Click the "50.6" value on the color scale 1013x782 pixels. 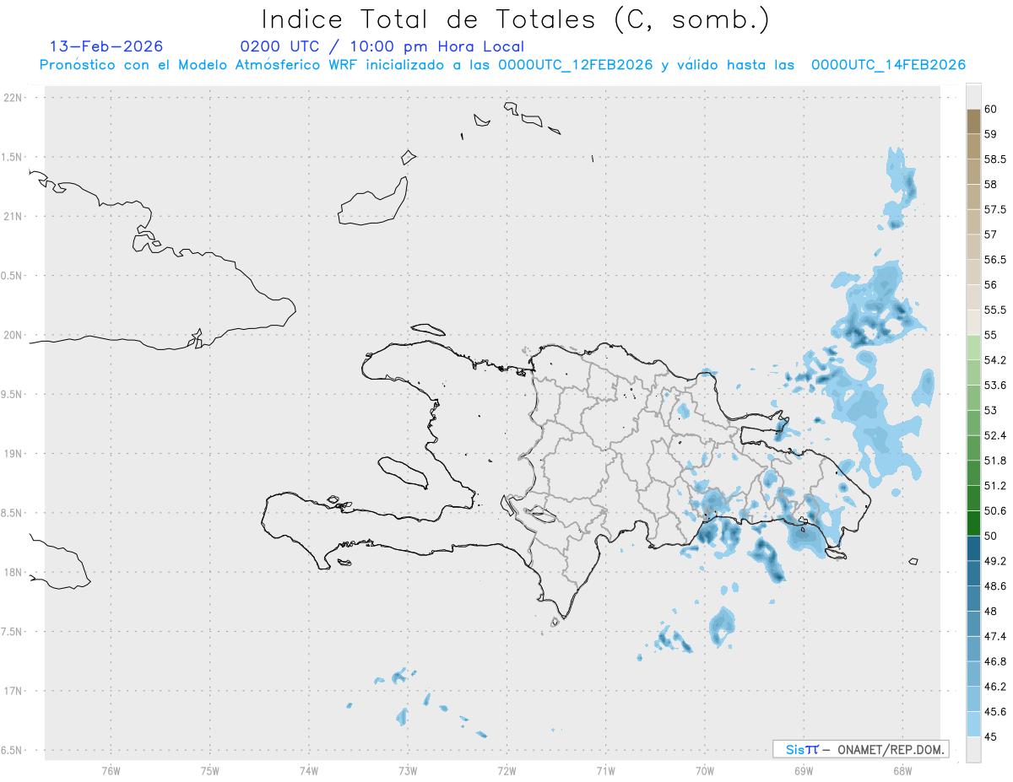995,510
